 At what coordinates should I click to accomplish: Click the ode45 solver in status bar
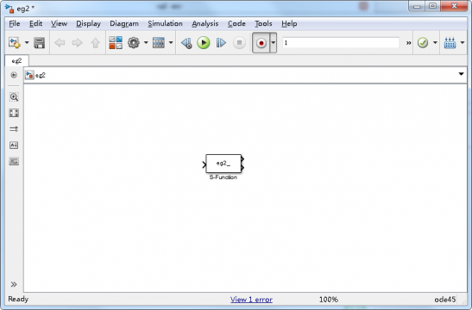point(445,300)
